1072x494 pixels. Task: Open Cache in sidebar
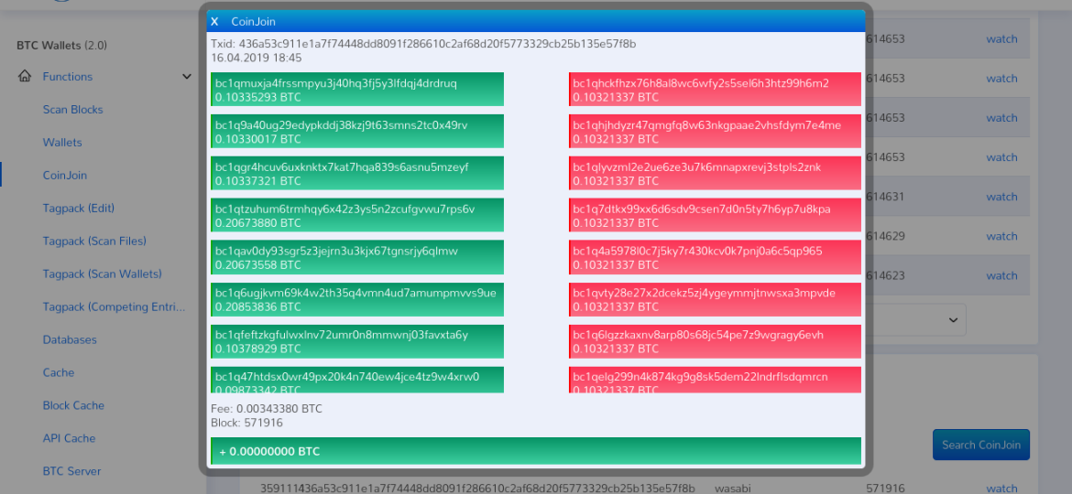pyautogui.click(x=58, y=372)
